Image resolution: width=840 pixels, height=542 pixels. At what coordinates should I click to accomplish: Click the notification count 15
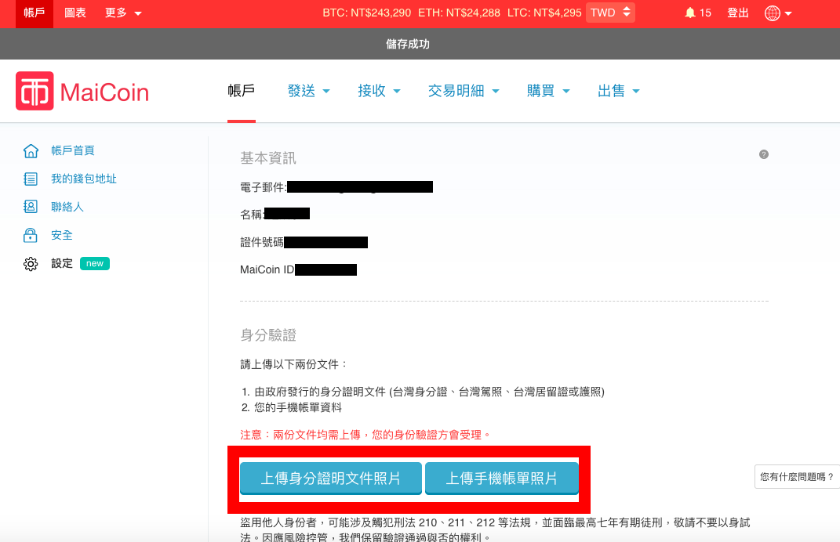click(x=706, y=13)
